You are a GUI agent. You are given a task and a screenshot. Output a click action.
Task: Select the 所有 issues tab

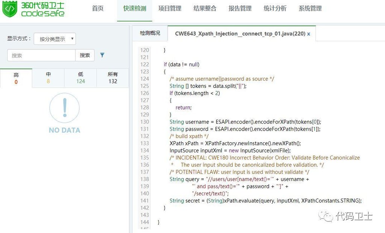coord(113,78)
